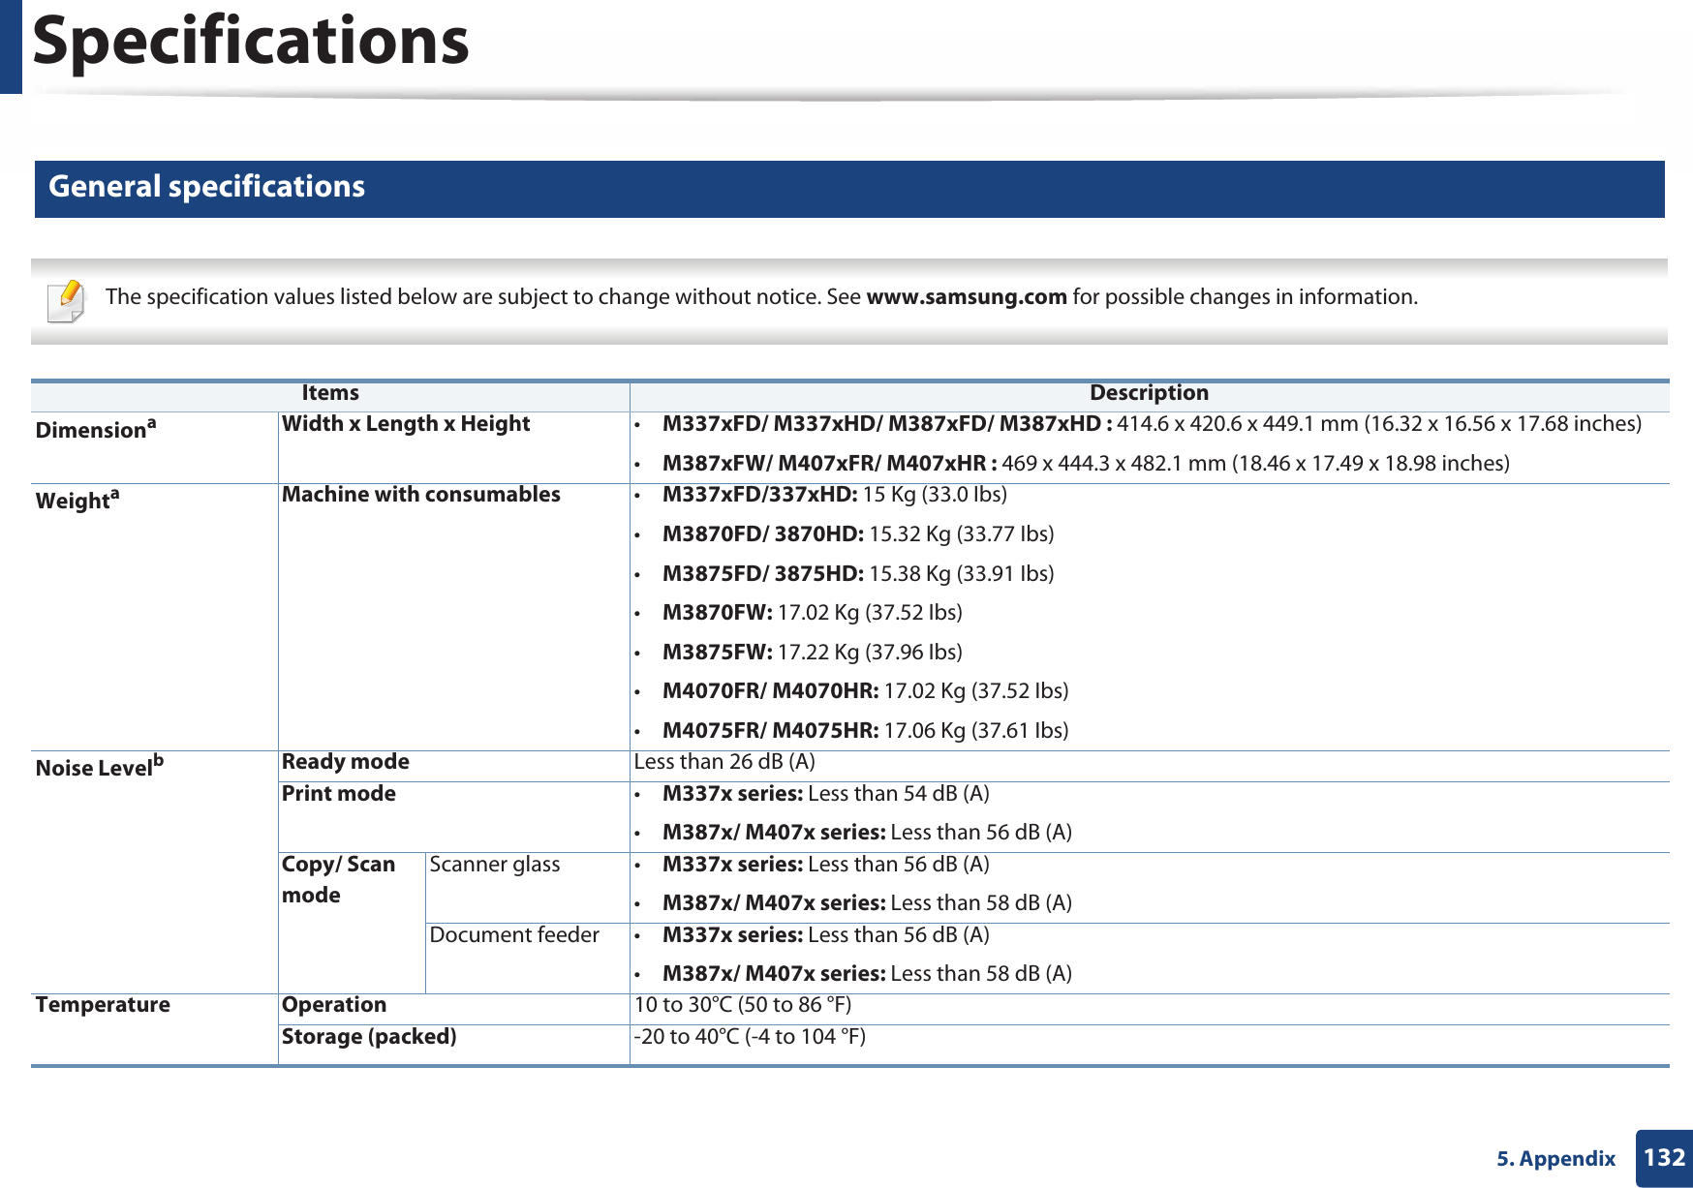
Task: Select the M4075FR/ M4075HR 17.06 Kg line
Action: (866, 731)
